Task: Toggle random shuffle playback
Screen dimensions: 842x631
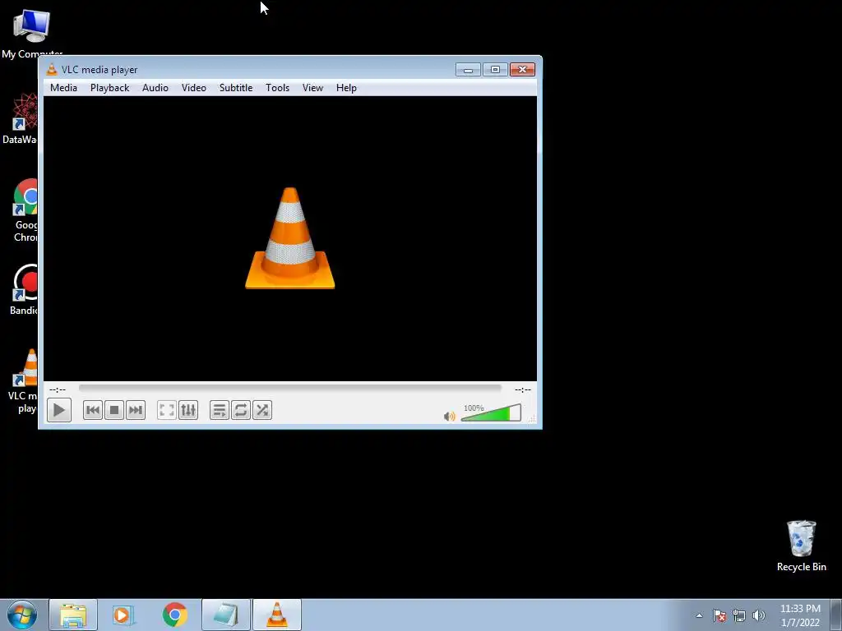Action: (262, 411)
